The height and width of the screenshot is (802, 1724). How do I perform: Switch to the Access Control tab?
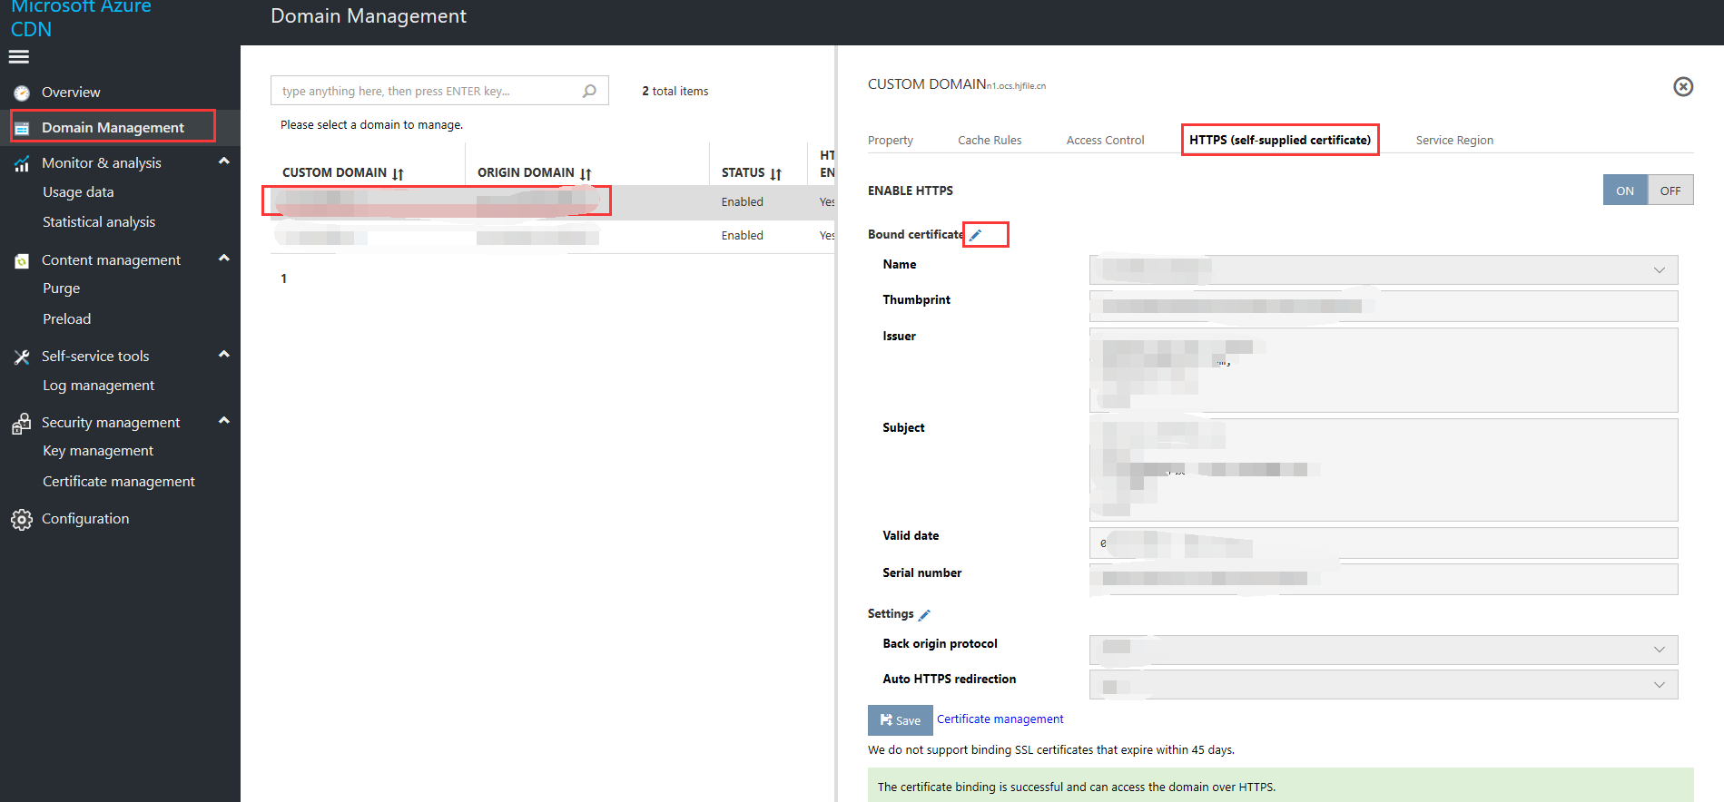click(x=1105, y=141)
